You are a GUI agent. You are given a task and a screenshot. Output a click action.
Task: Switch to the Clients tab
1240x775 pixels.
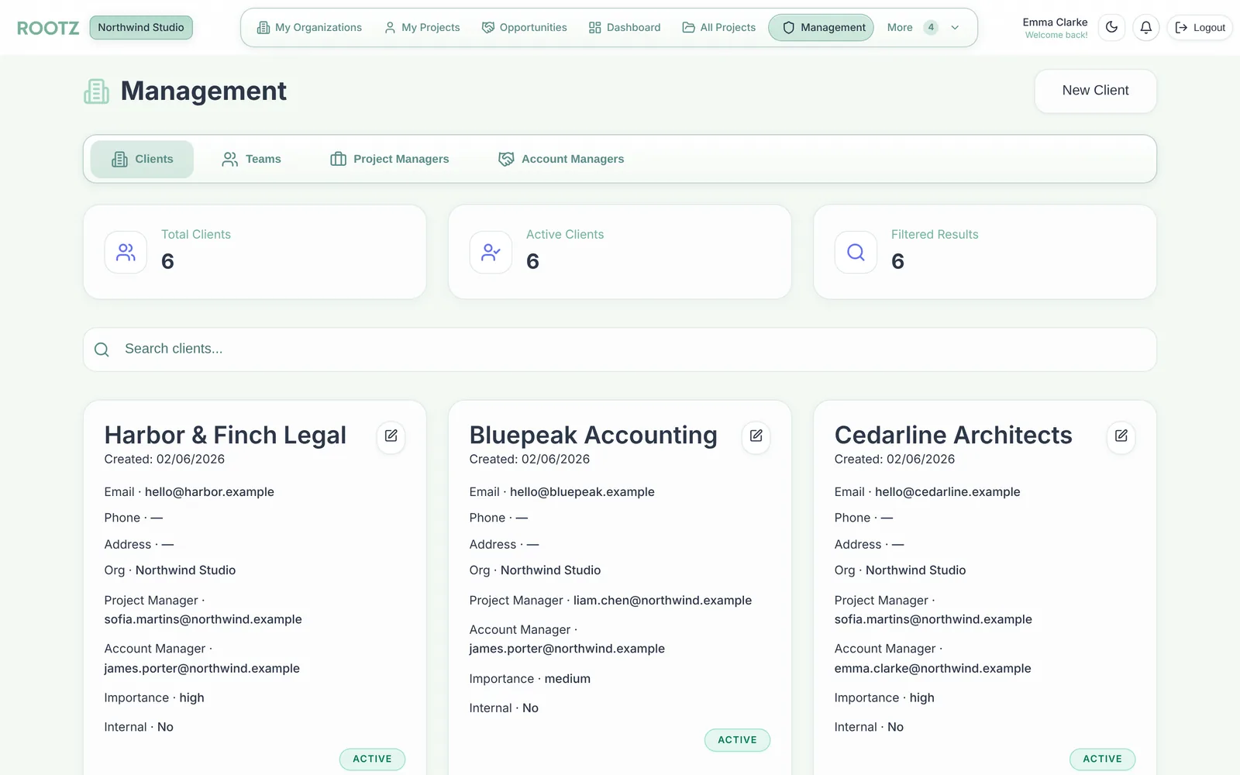point(142,159)
